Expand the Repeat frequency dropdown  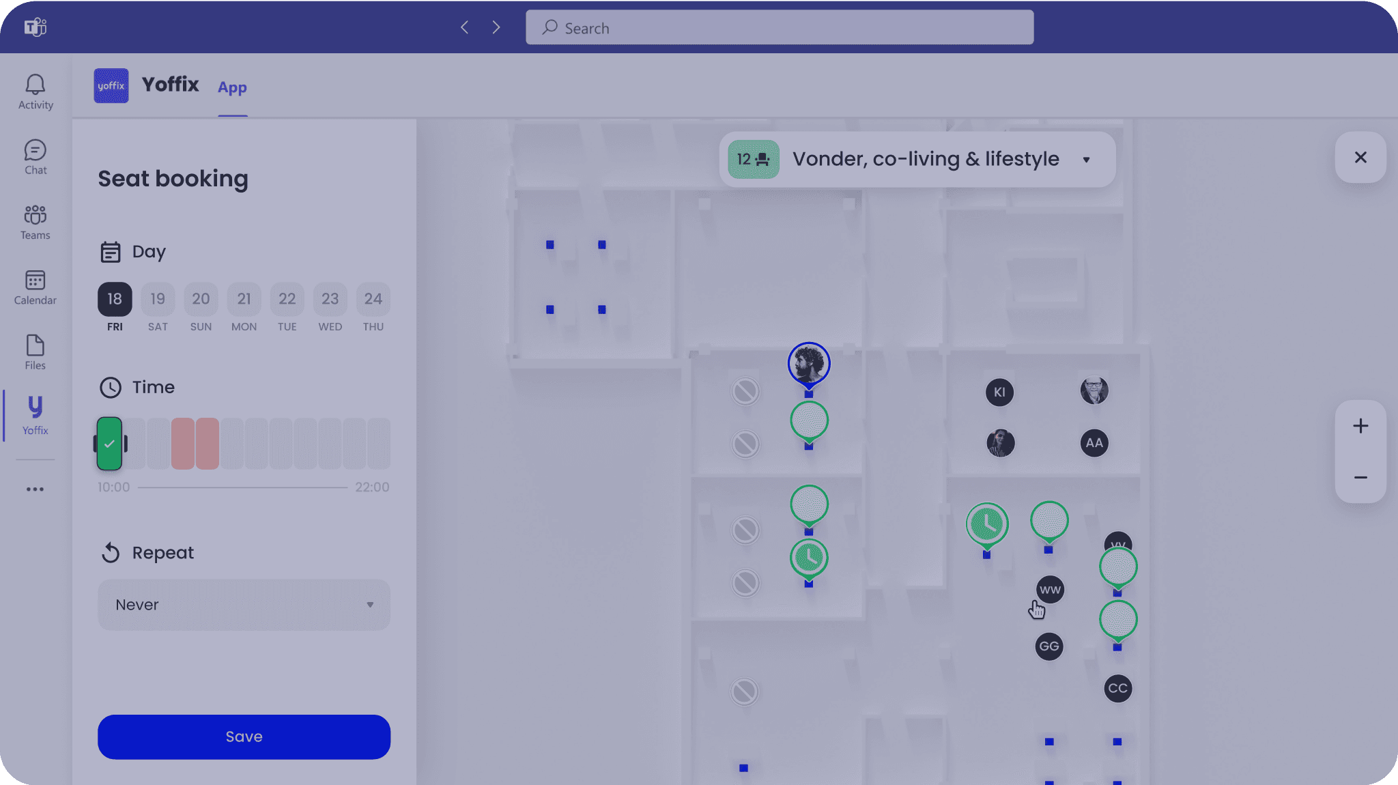(369, 605)
